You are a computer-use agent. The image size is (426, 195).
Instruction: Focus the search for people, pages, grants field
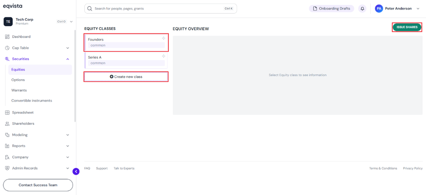161,9
